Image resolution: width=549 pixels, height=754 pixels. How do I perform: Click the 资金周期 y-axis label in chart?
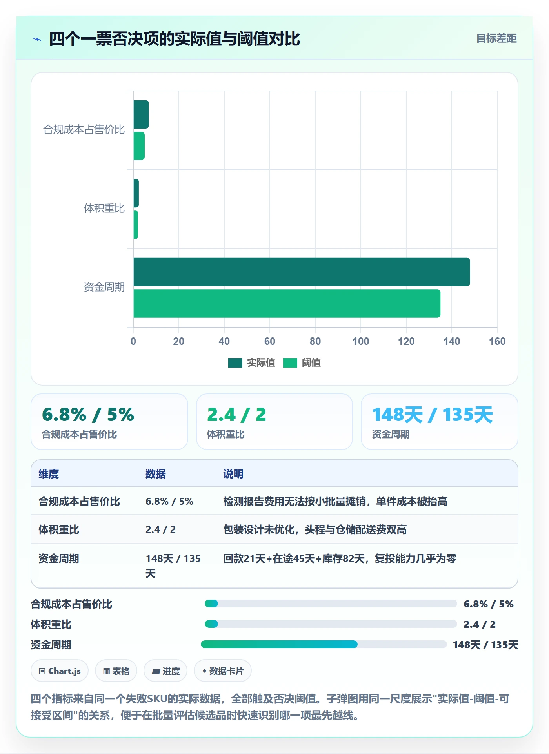(104, 287)
